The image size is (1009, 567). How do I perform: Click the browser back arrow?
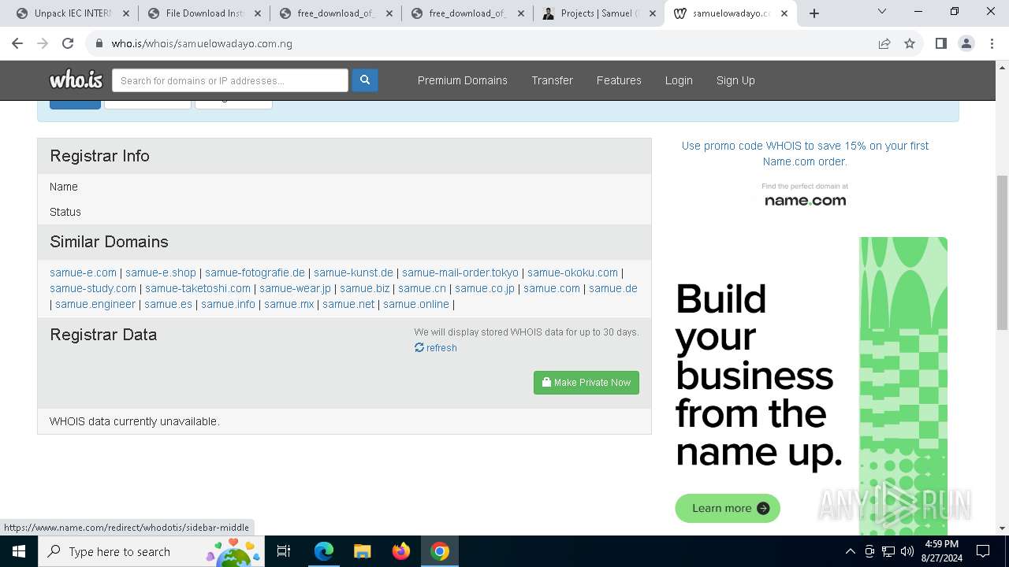pyautogui.click(x=17, y=43)
